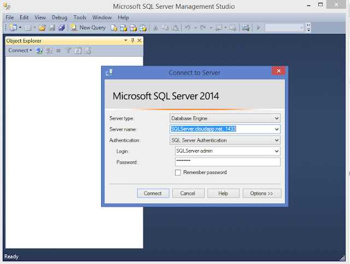Screen dimensions: 350x264
Task: Click the Disconnect icon in Object Explorer
Action: pos(49,51)
